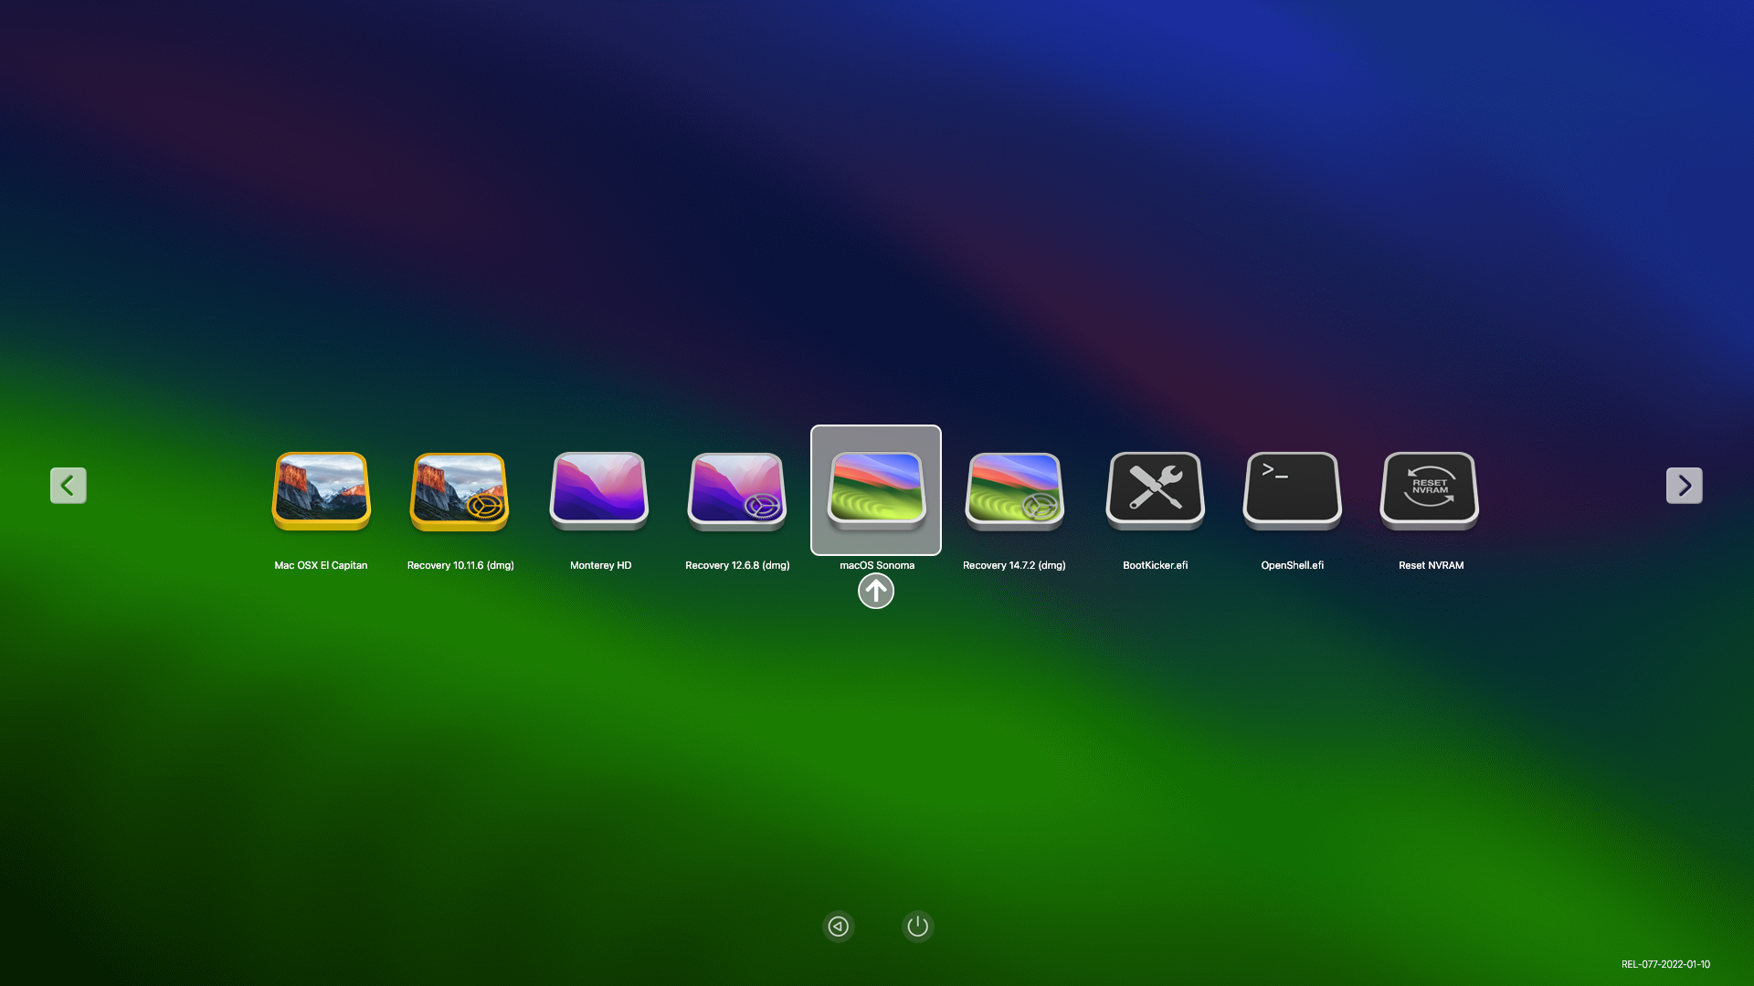Screen dimensions: 1754x986
Task: Pick the Recovery 14.7.2 (dmg) icon
Action: (x=1015, y=490)
